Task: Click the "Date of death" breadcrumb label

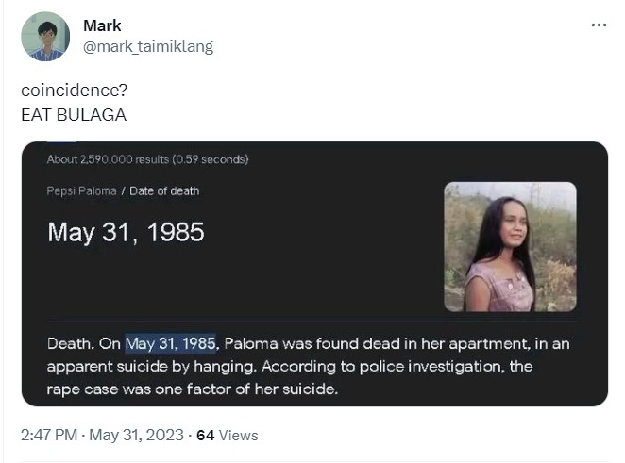Action: 164,190
